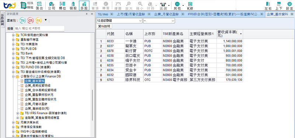
Task: Open the 公司 company selector icon
Action: 51,5
